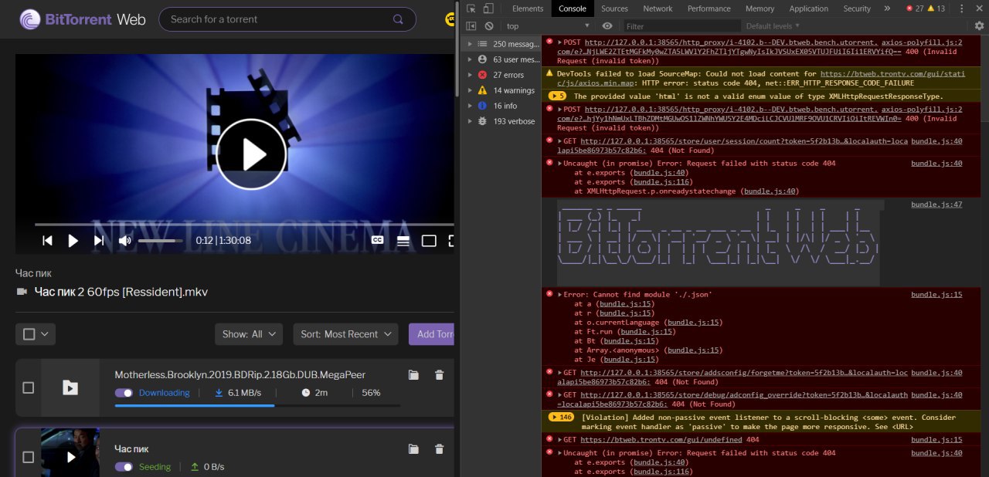The image size is (989, 477).
Task: Open the bulk-select dropdown arrow
Action: pyautogui.click(x=45, y=334)
